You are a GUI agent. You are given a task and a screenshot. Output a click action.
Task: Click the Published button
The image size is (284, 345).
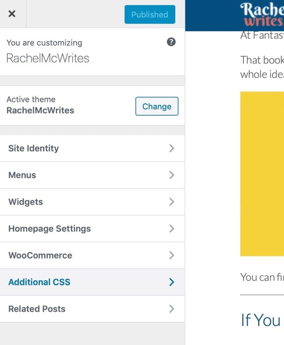pos(150,15)
